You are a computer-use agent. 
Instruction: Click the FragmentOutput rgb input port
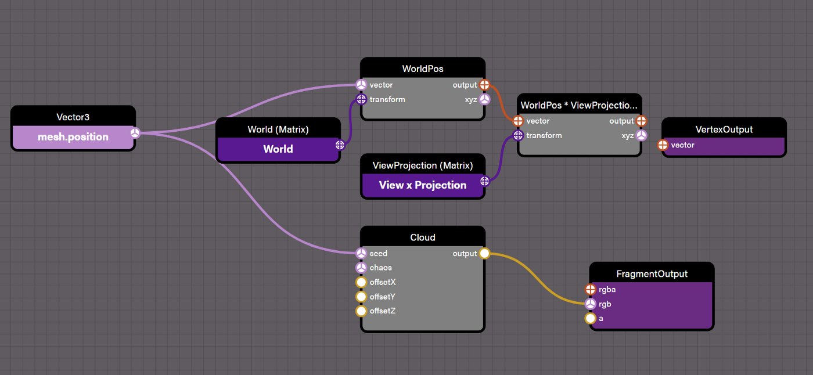[x=590, y=304]
